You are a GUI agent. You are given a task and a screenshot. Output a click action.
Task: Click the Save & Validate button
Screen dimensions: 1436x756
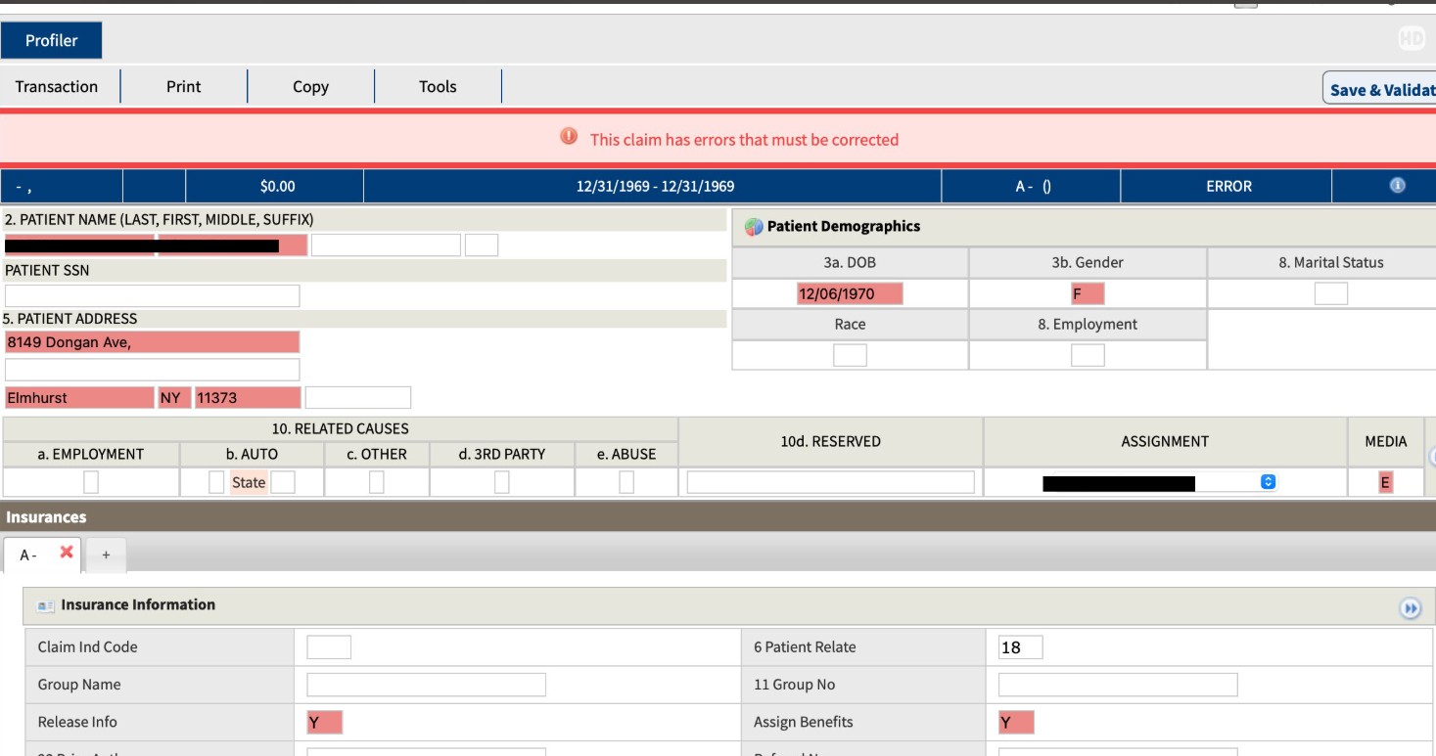(1380, 89)
